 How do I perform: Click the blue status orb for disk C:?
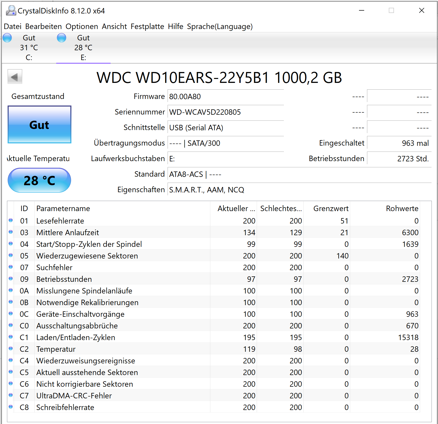pyautogui.click(x=7, y=38)
